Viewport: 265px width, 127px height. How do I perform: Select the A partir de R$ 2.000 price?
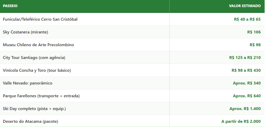pyautogui.click(x=241, y=122)
